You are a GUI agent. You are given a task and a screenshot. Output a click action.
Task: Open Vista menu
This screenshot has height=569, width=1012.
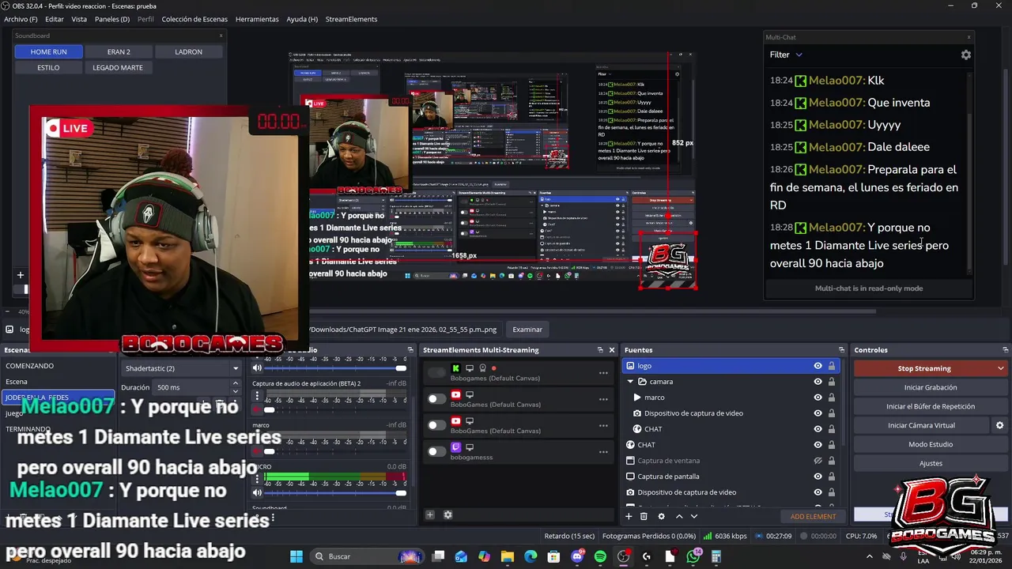pos(79,19)
